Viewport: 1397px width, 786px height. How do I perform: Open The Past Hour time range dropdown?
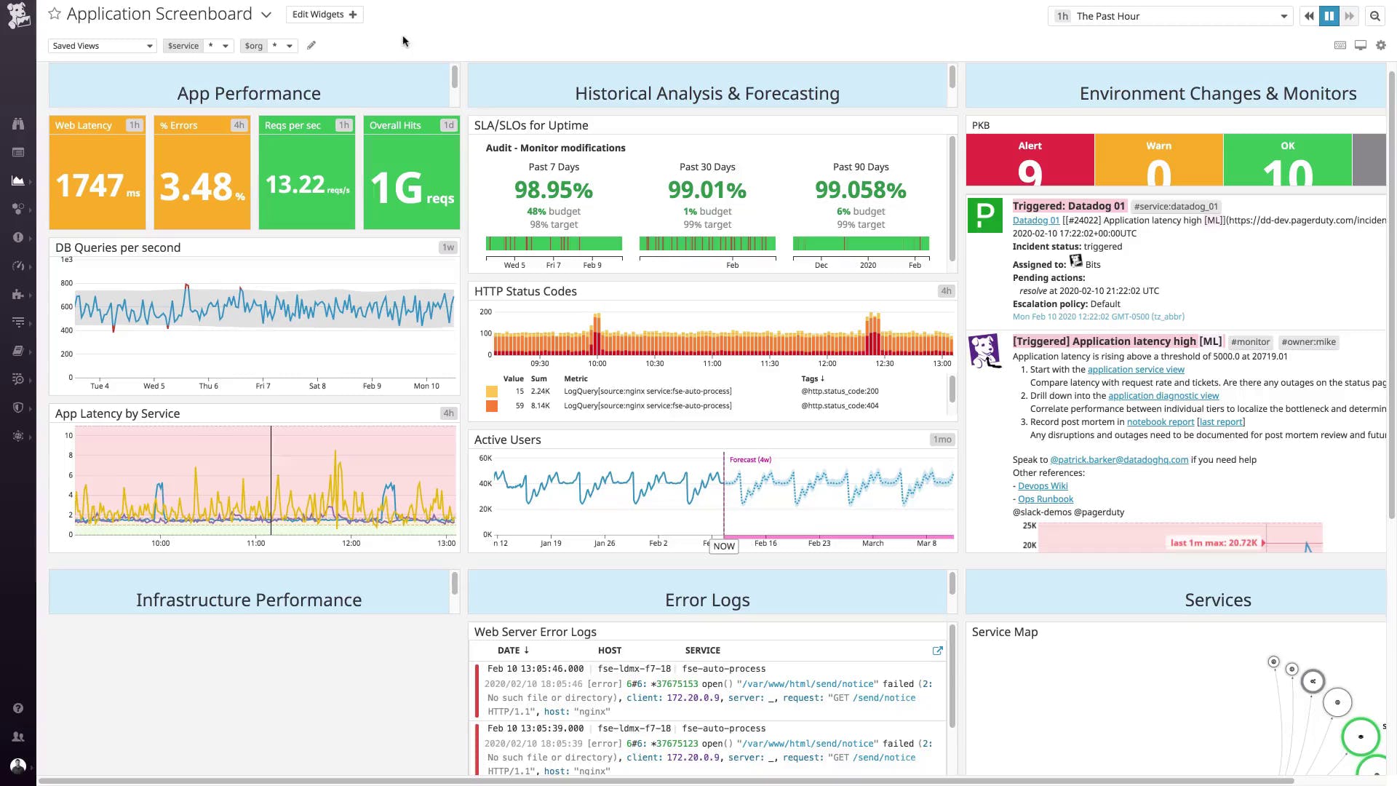click(x=1170, y=16)
